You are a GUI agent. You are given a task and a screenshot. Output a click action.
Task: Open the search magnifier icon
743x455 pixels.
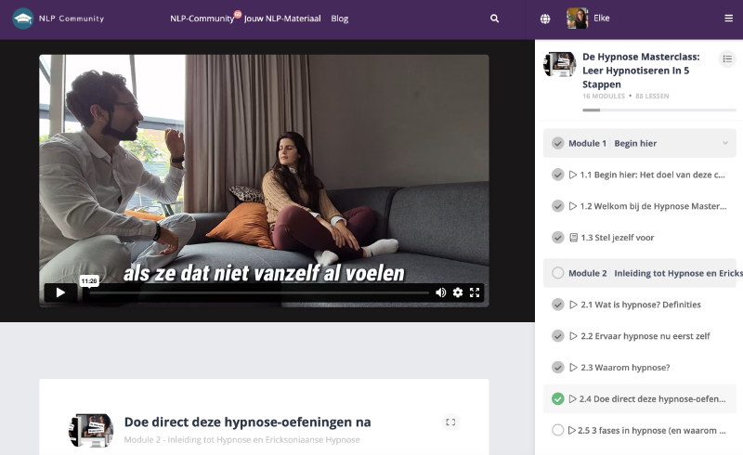click(494, 19)
